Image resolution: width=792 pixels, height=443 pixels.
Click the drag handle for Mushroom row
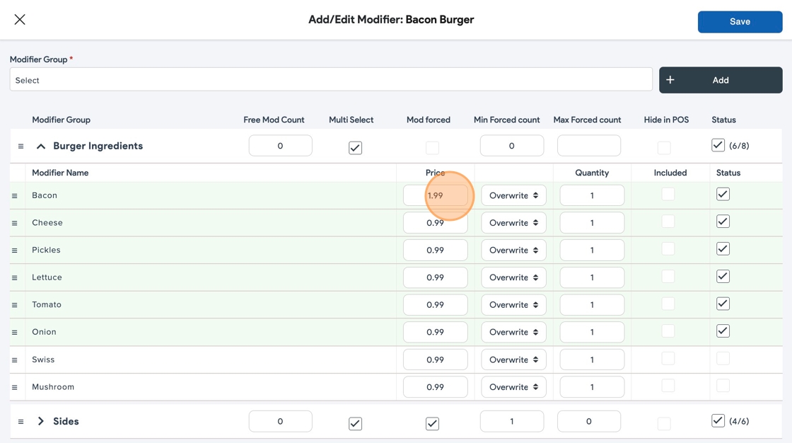click(14, 388)
